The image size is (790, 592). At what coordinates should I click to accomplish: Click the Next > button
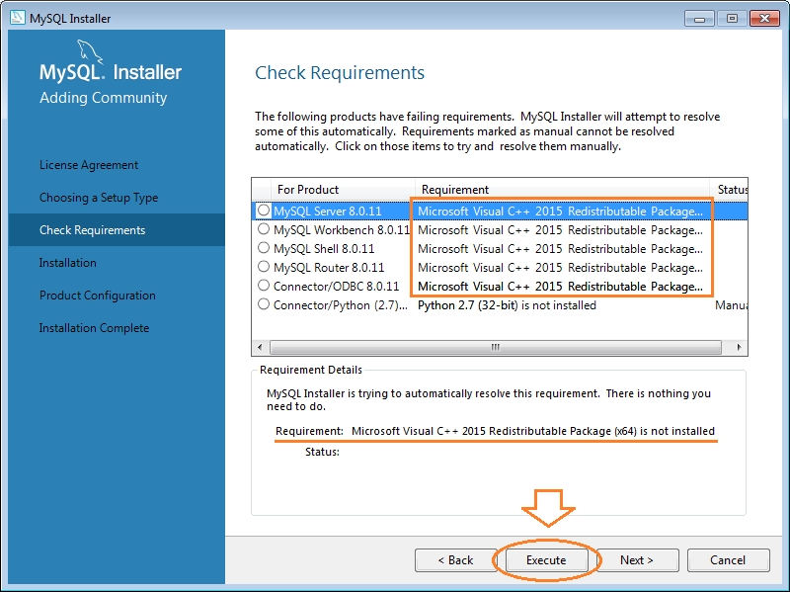point(637,560)
